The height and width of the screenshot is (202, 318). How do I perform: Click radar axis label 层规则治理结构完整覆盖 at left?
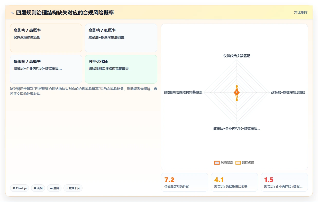tap(183, 92)
